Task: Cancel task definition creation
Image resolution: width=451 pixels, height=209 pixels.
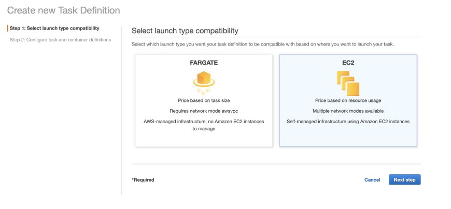Action: [x=372, y=180]
